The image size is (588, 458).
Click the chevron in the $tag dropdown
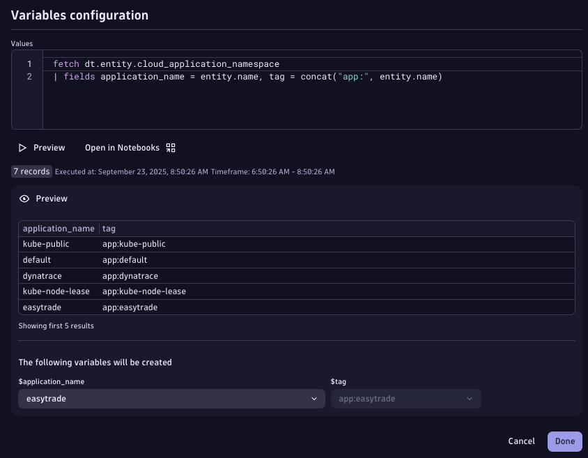pyautogui.click(x=470, y=399)
